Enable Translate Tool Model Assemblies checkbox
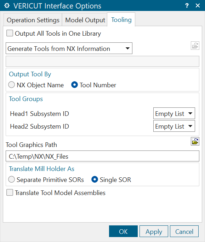The image size is (205, 242). coord(10,193)
